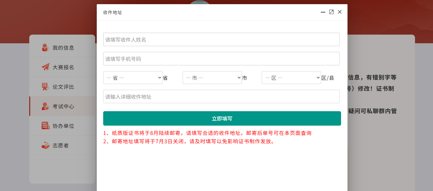Open 大赛报名 in the sidebar
The height and width of the screenshot is (191, 433).
tap(62, 67)
